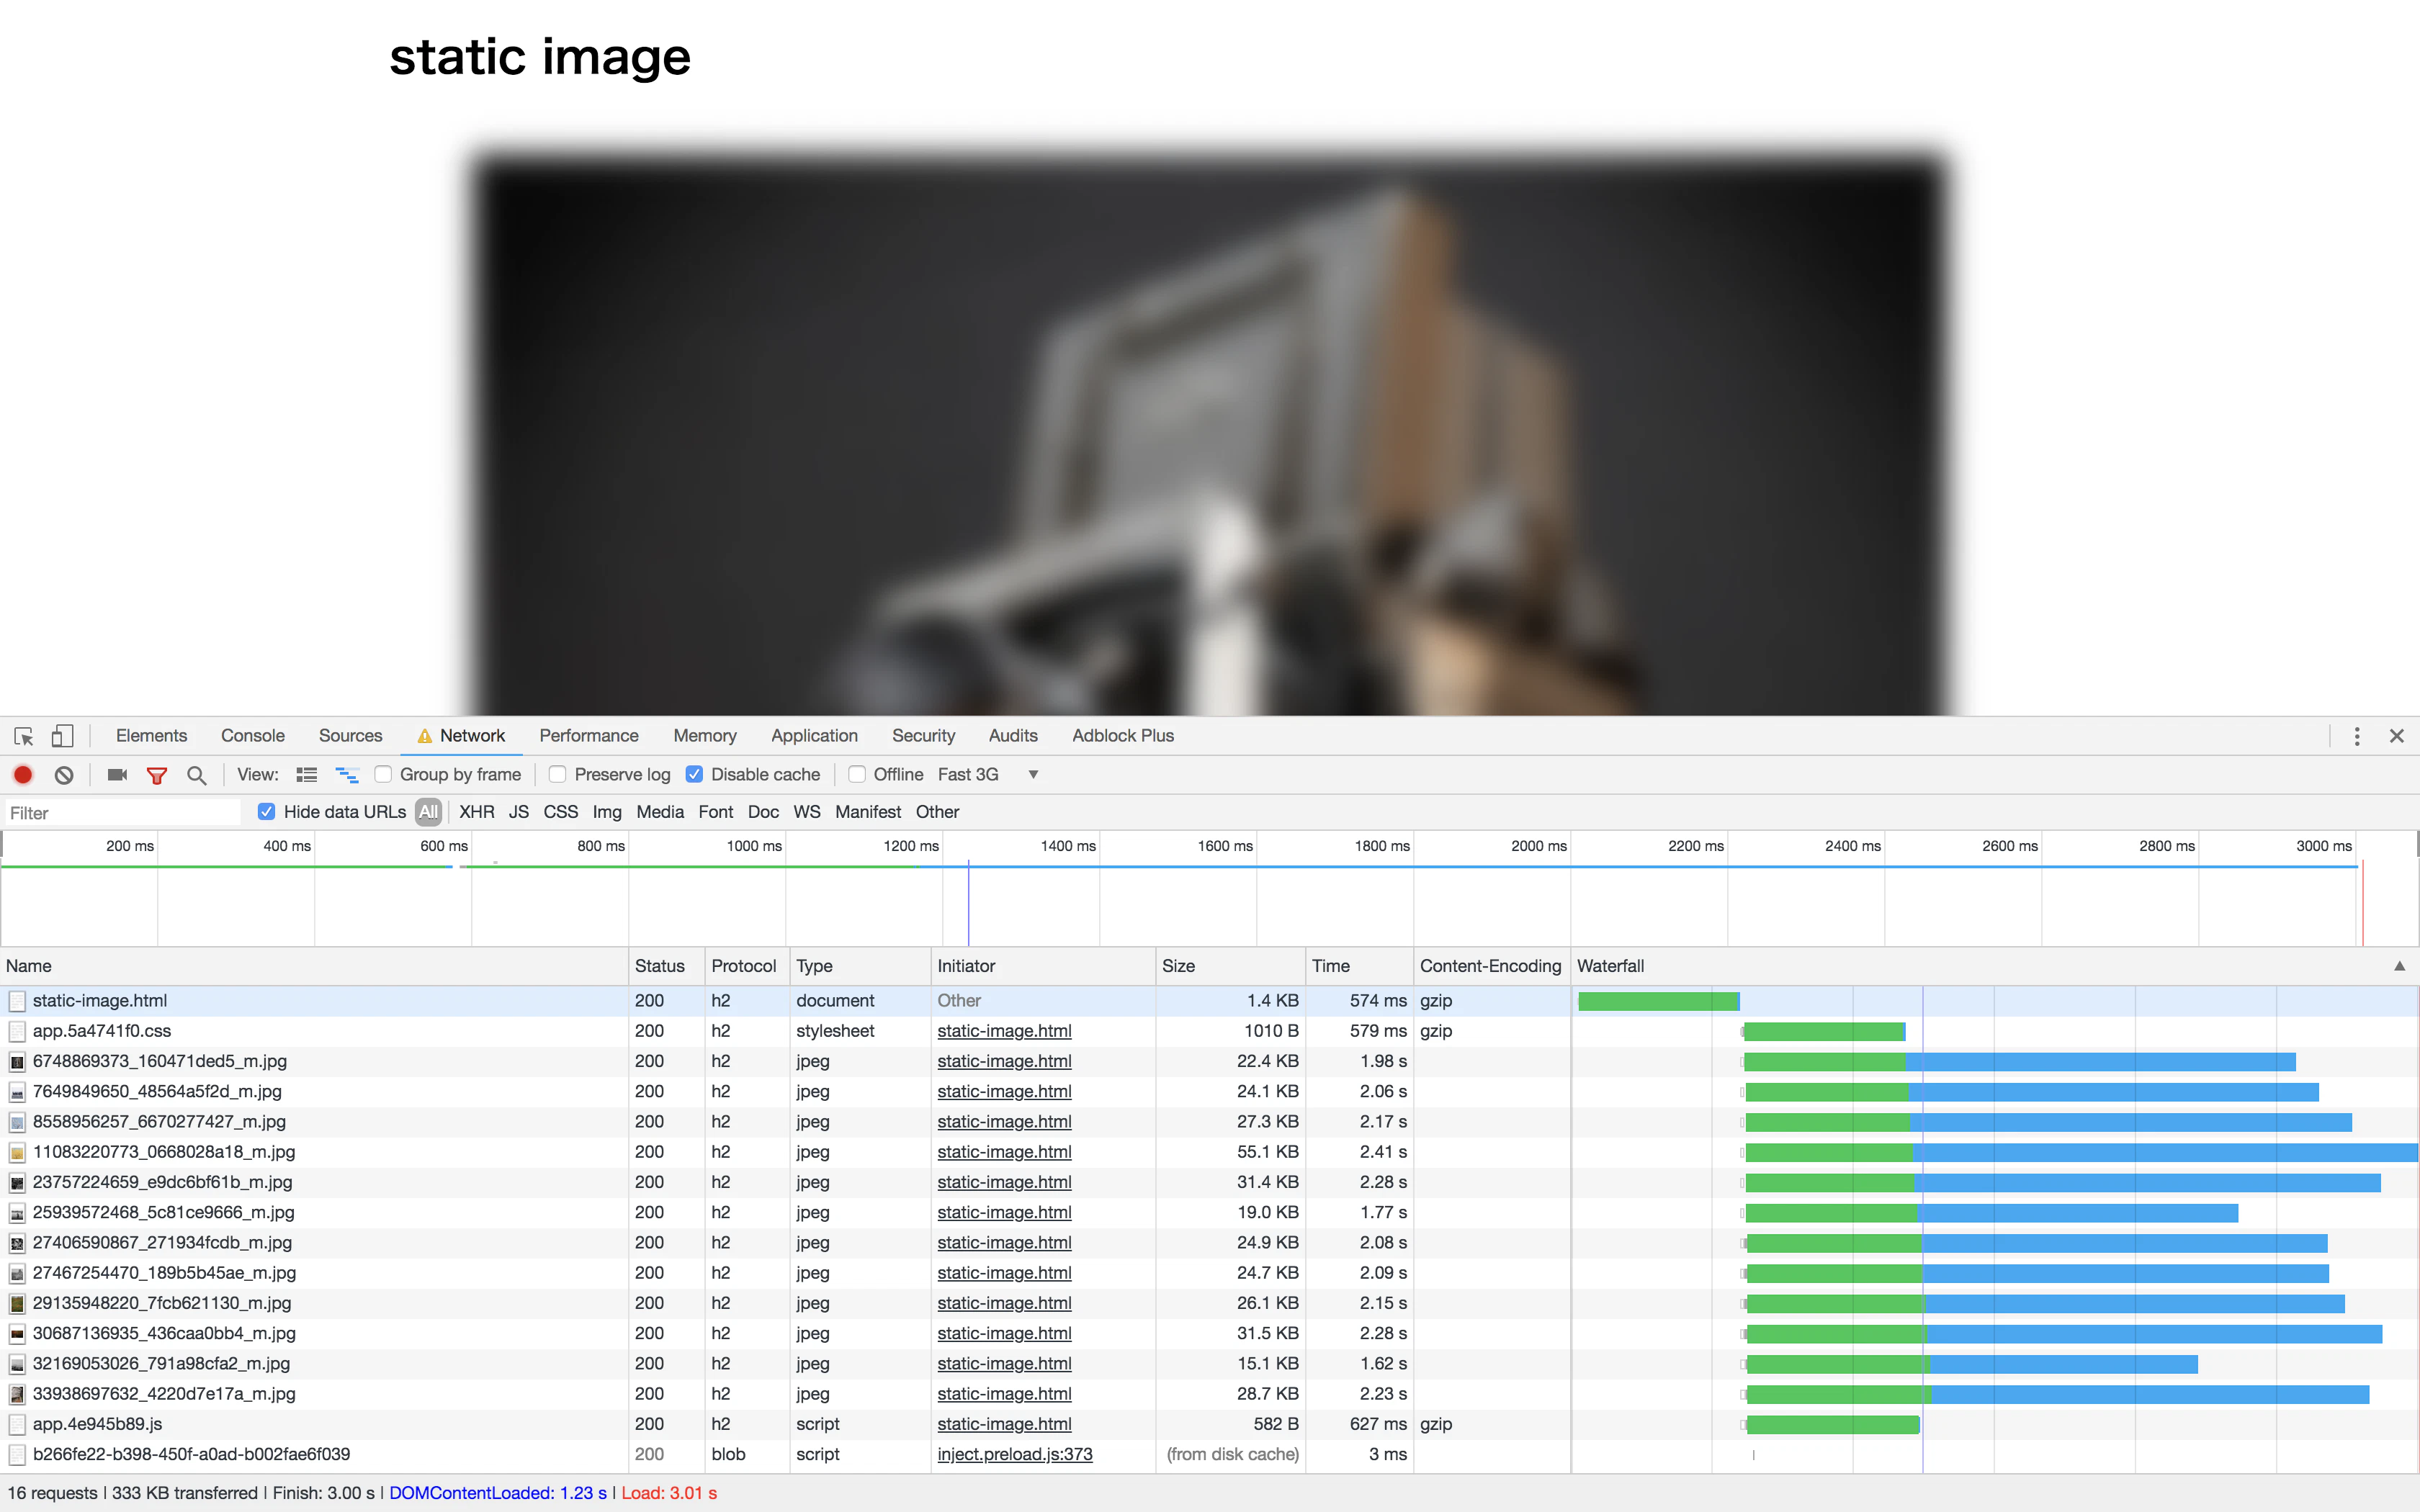The image size is (2420, 1512).
Task: Open the Fast 3G throttling dropdown
Action: [988, 775]
